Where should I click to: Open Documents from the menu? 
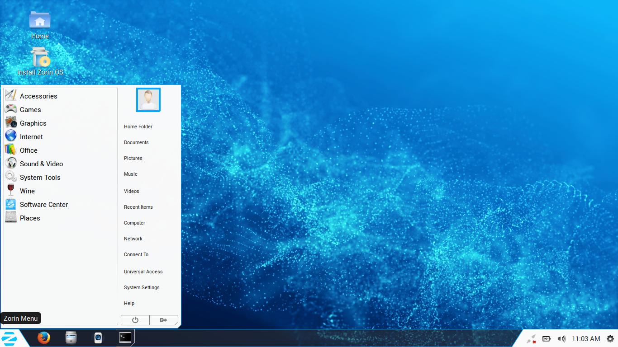point(136,142)
